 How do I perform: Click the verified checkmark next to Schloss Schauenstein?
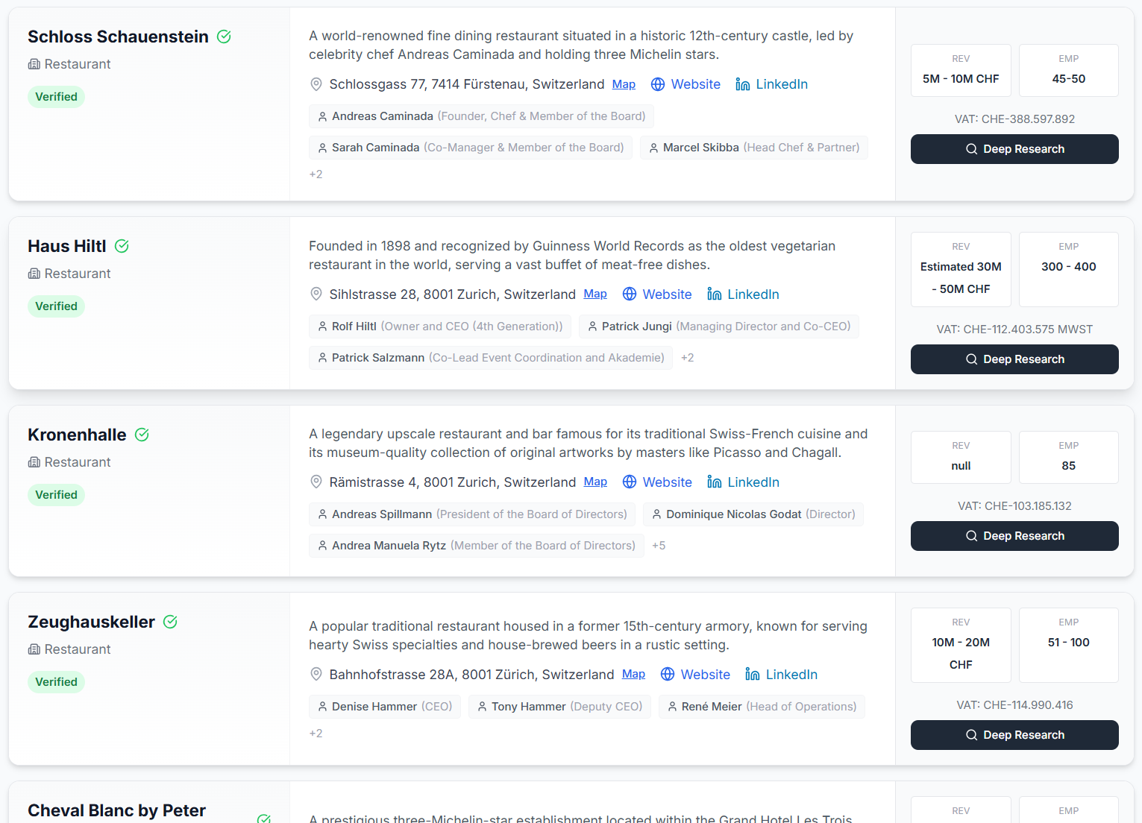tap(224, 36)
